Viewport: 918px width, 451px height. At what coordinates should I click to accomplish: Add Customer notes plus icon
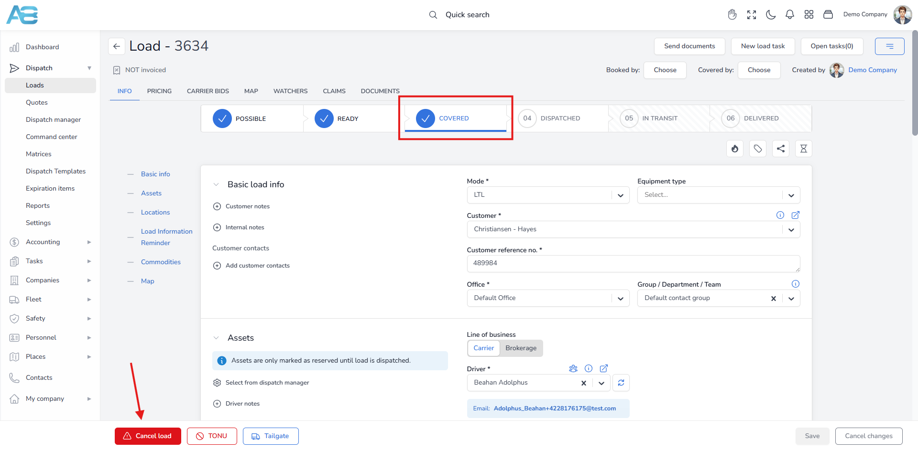(x=217, y=206)
